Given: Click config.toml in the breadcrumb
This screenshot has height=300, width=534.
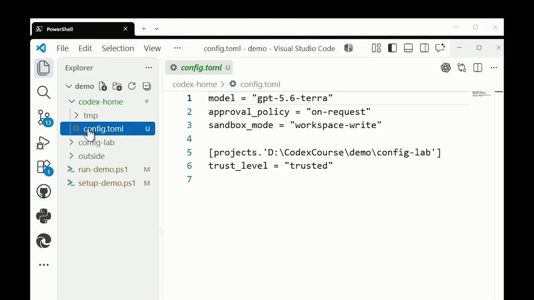Looking at the screenshot, I should pyautogui.click(x=260, y=84).
